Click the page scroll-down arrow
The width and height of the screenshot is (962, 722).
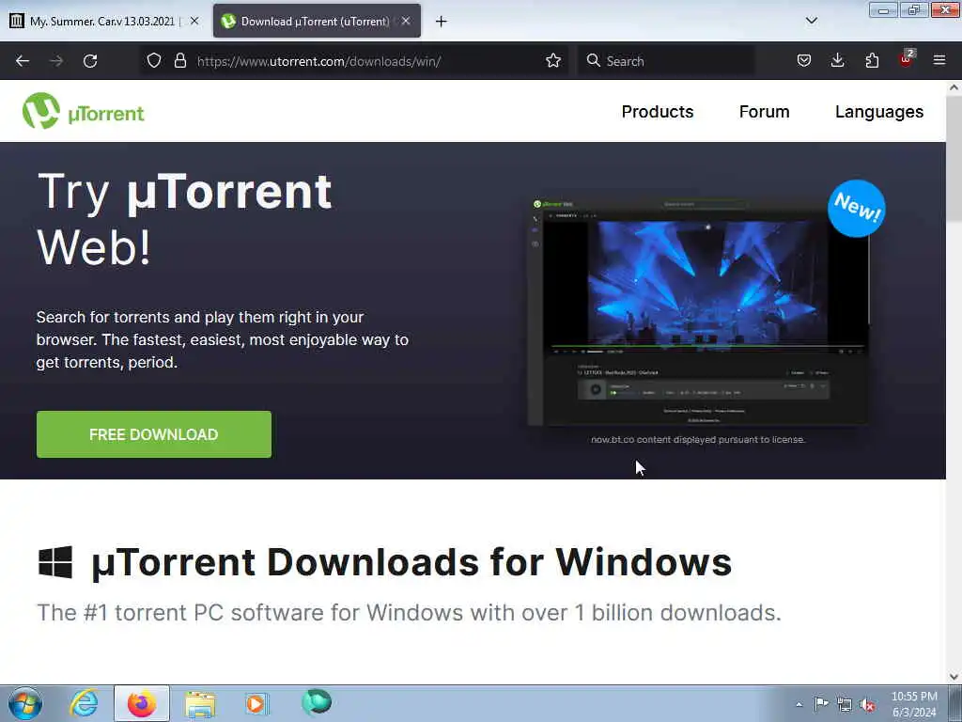[954, 677]
